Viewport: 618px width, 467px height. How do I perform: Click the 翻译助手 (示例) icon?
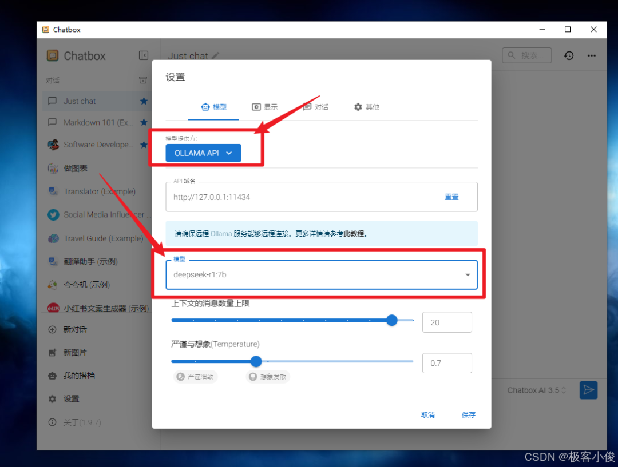coord(53,261)
